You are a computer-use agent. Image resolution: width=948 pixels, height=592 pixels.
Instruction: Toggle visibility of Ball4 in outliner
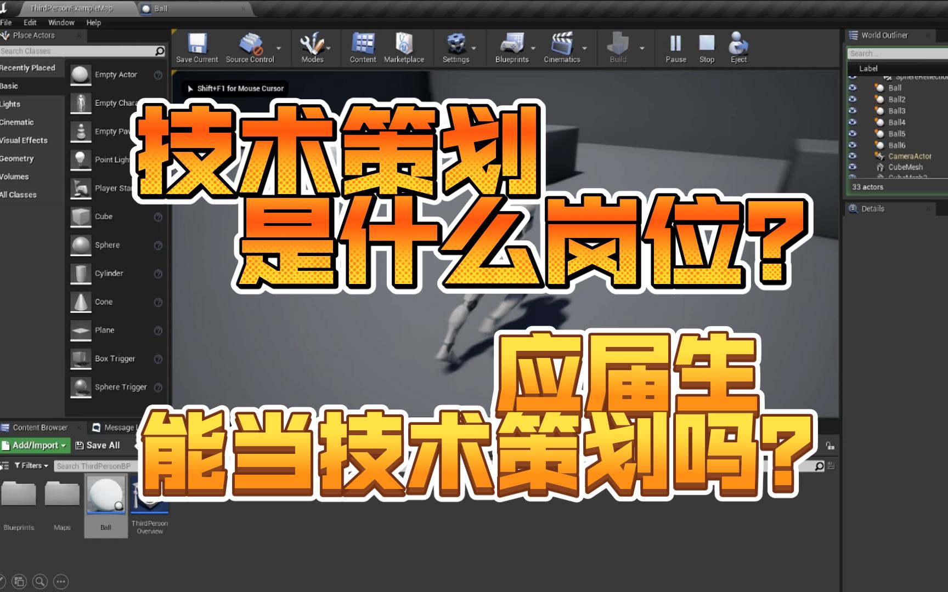pyautogui.click(x=853, y=122)
